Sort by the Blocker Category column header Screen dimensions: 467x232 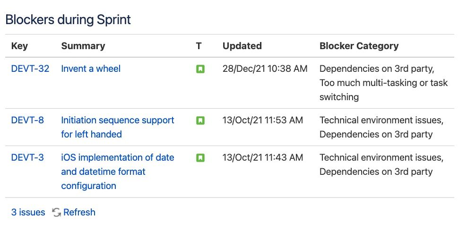click(x=359, y=46)
